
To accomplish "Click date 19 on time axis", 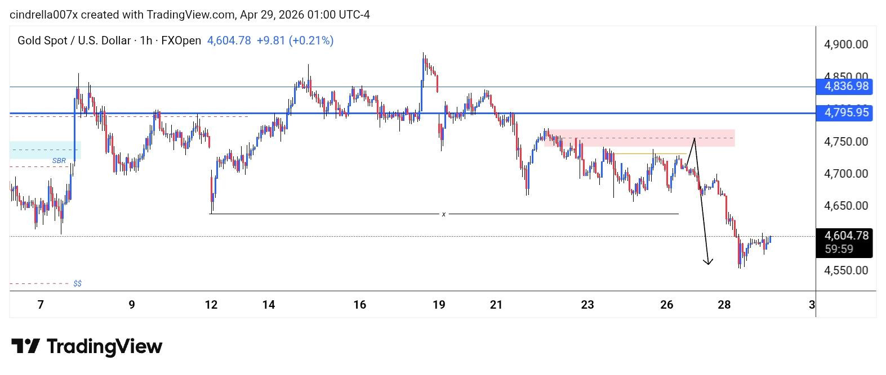I will pyautogui.click(x=439, y=305).
